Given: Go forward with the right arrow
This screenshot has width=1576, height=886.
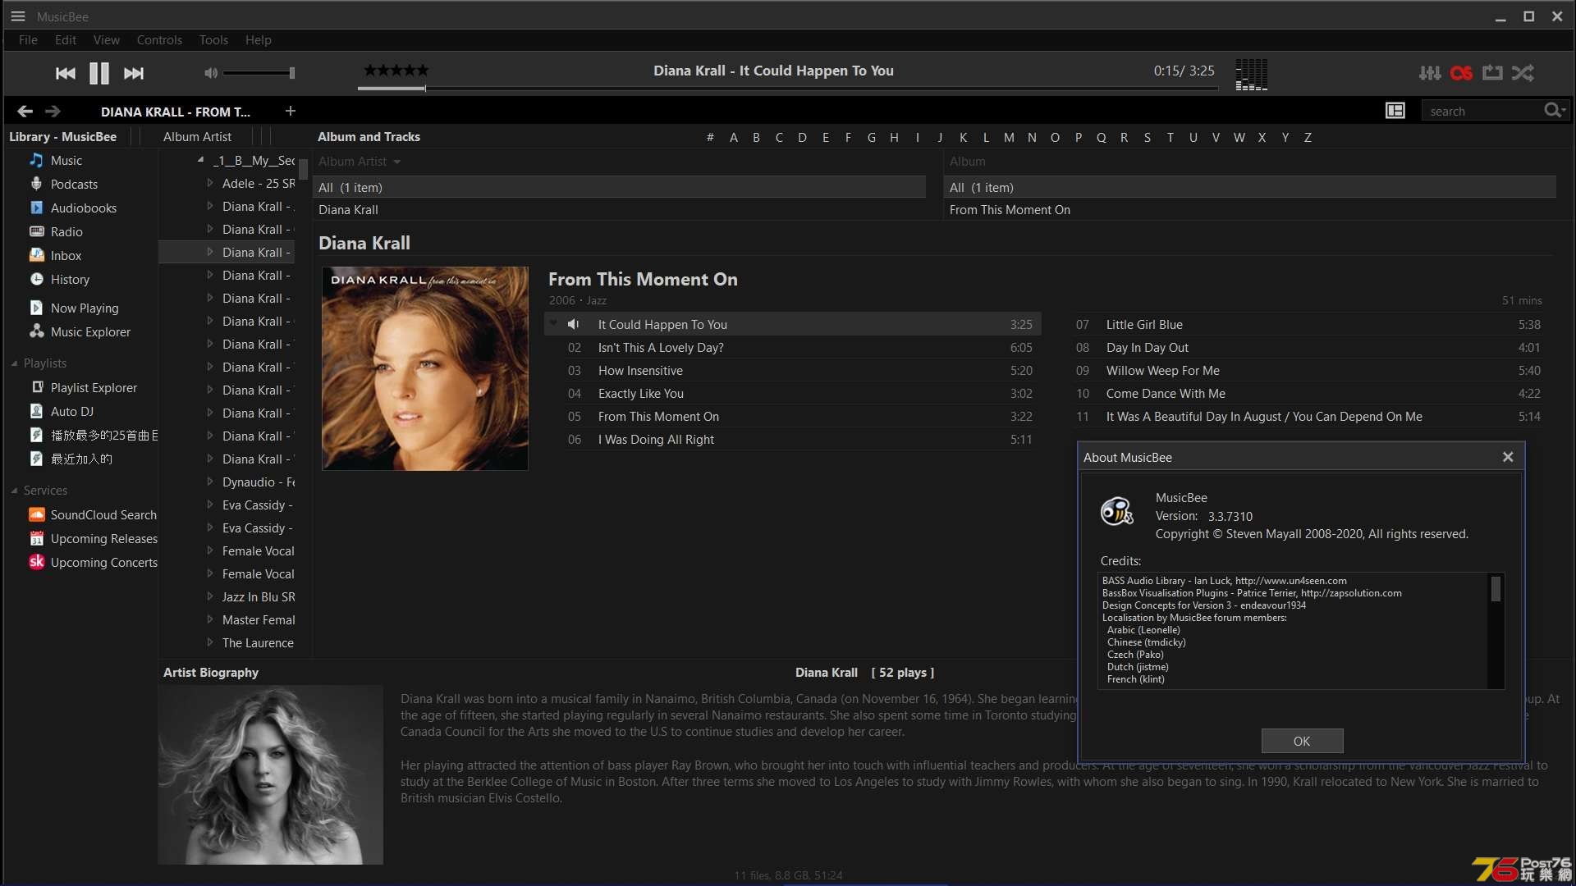Looking at the screenshot, I should tap(53, 111).
